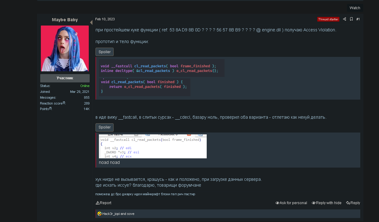Open the Hack3r_jopi and sove reactions list
This screenshot has height=222, width=379.
(x=118, y=214)
